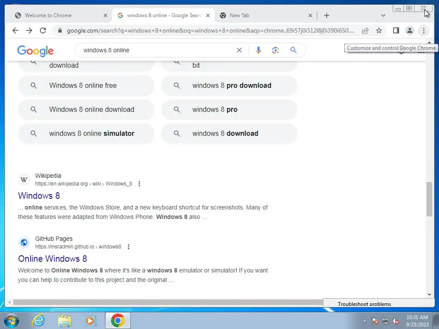Bookmark this tab with the star icon

(x=379, y=30)
